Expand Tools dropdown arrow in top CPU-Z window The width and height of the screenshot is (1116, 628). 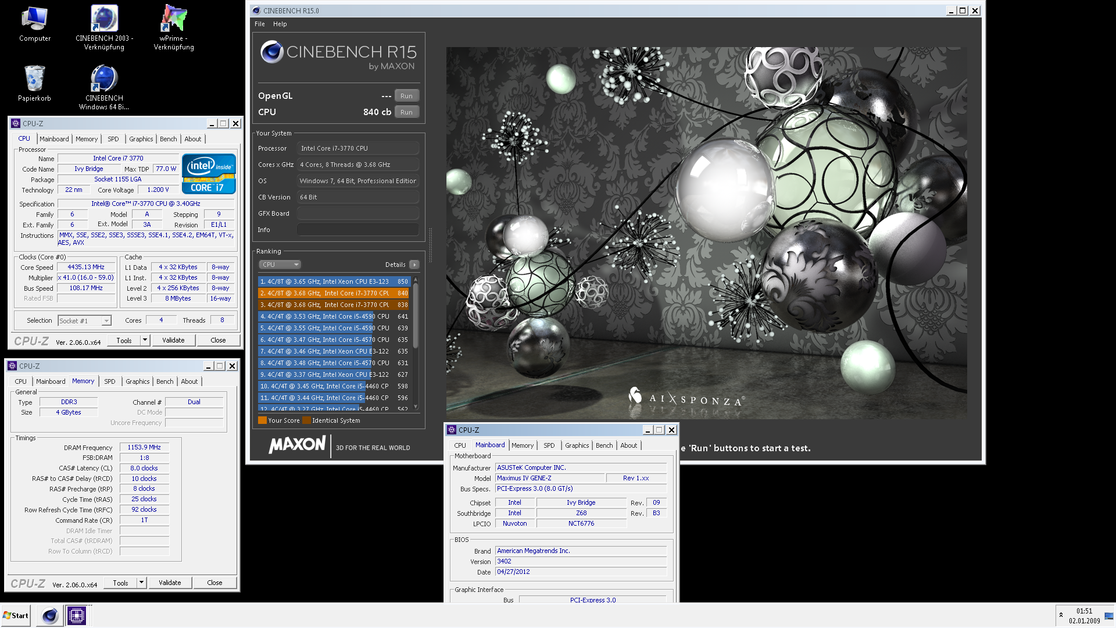coord(145,340)
